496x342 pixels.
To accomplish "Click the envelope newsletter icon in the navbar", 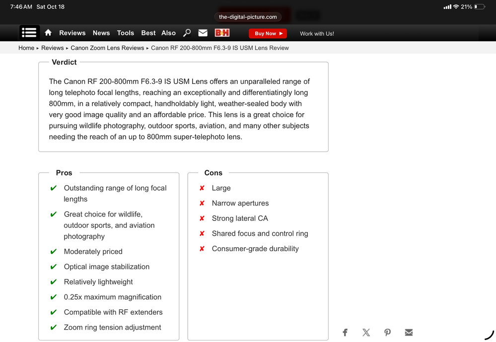I will coord(203,33).
